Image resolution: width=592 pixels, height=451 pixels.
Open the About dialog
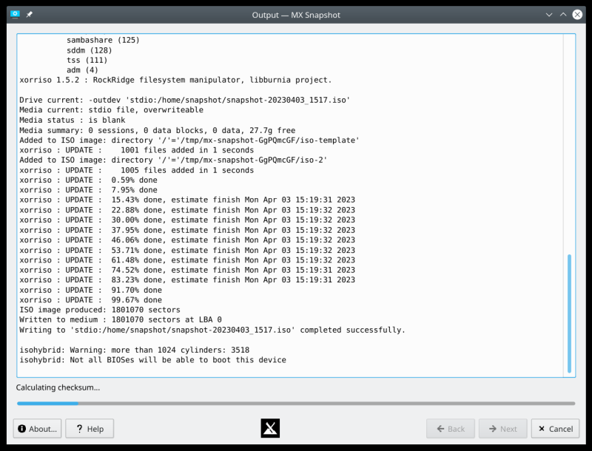pos(37,428)
